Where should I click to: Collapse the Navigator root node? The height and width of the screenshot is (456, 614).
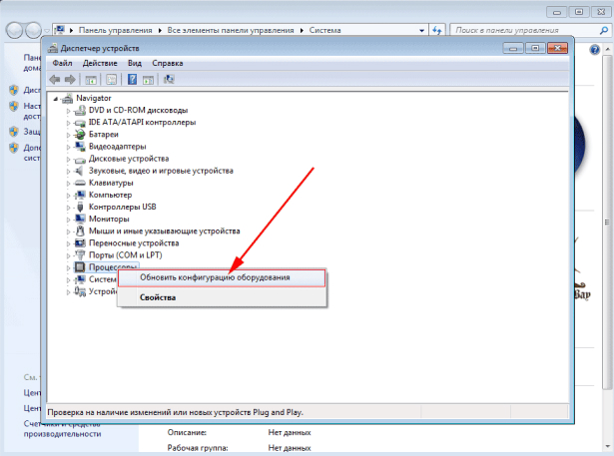pyautogui.click(x=56, y=99)
